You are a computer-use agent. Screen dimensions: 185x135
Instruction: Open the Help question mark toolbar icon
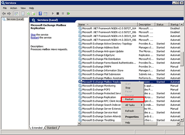40,14
